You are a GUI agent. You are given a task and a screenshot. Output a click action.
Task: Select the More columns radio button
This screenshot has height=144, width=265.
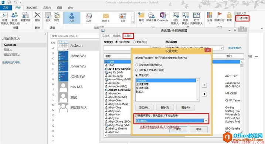(x=135, y=42)
